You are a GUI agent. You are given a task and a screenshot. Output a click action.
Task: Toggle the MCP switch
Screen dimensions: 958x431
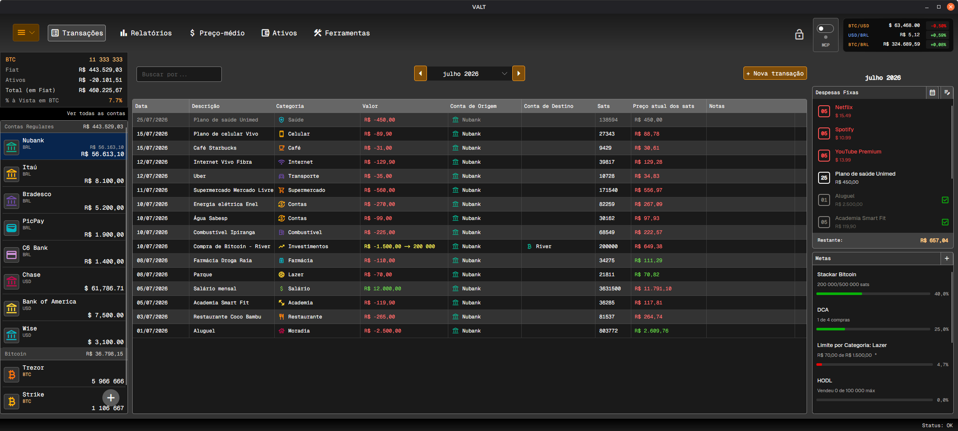825,29
